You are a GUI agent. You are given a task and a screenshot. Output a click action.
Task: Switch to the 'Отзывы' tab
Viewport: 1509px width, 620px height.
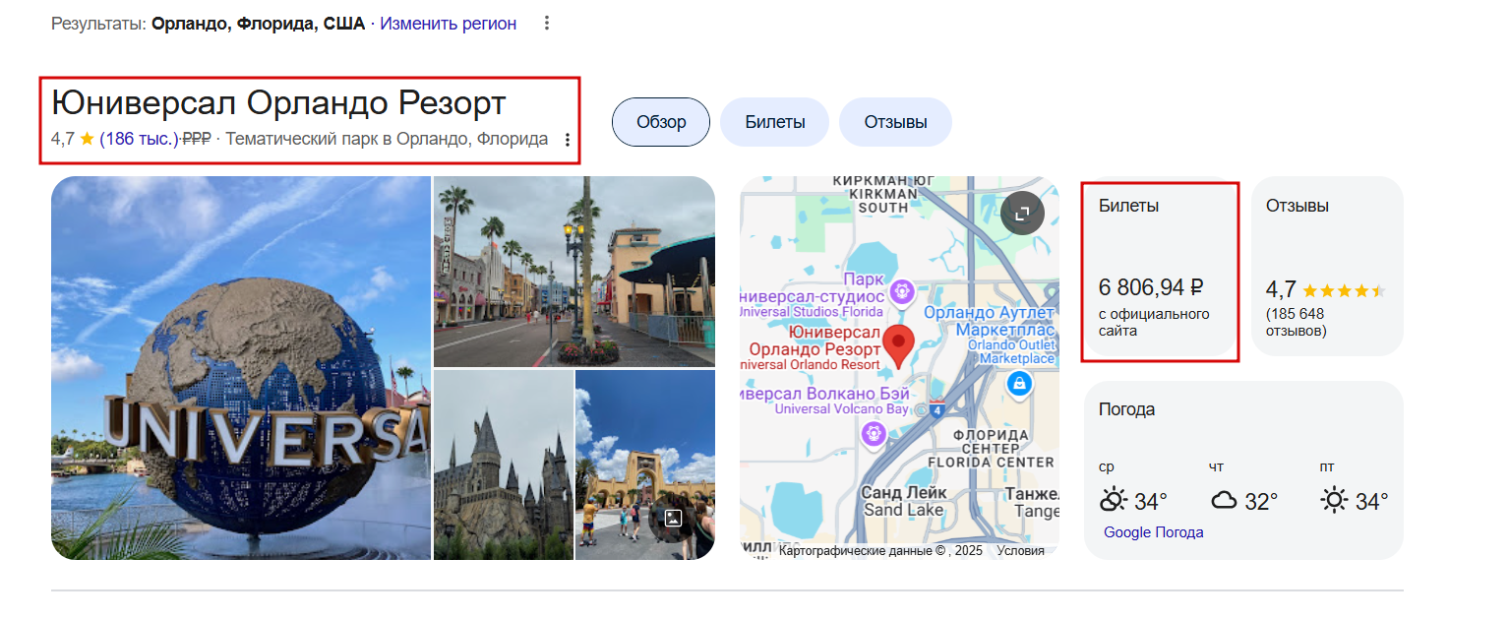896,122
